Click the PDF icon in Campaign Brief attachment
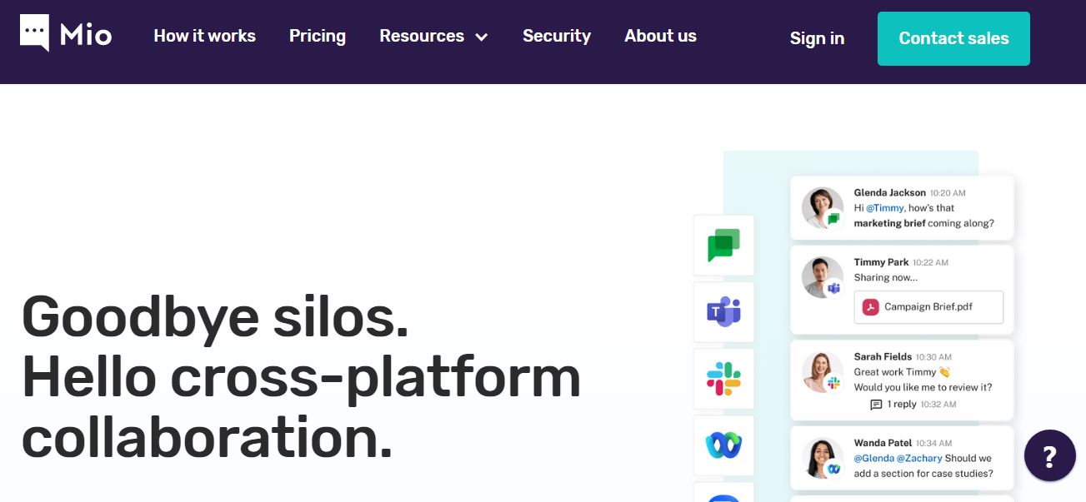The image size is (1086, 502). tap(871, 307)
